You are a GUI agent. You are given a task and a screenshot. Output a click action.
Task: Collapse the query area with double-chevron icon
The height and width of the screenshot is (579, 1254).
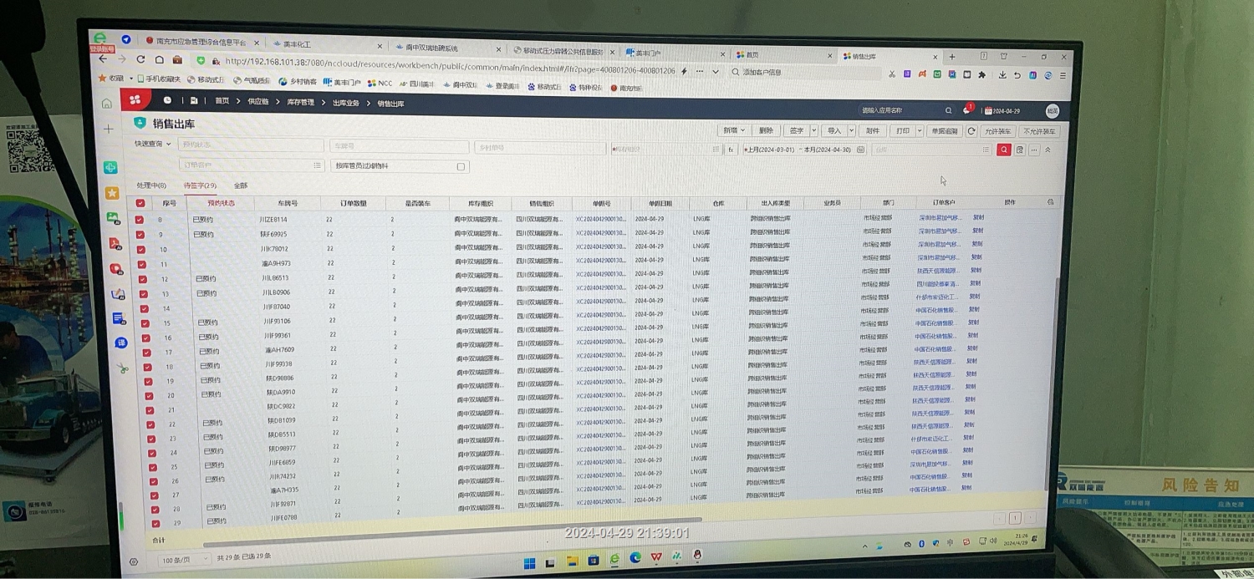(x=1048, y=150)
